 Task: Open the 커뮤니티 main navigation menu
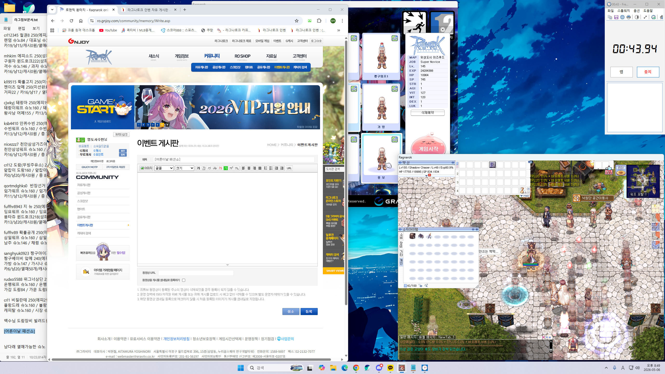[212, 56]
